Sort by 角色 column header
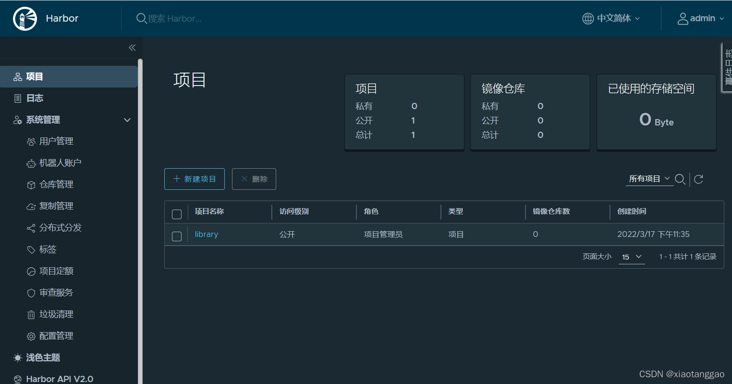 [371, 211]
